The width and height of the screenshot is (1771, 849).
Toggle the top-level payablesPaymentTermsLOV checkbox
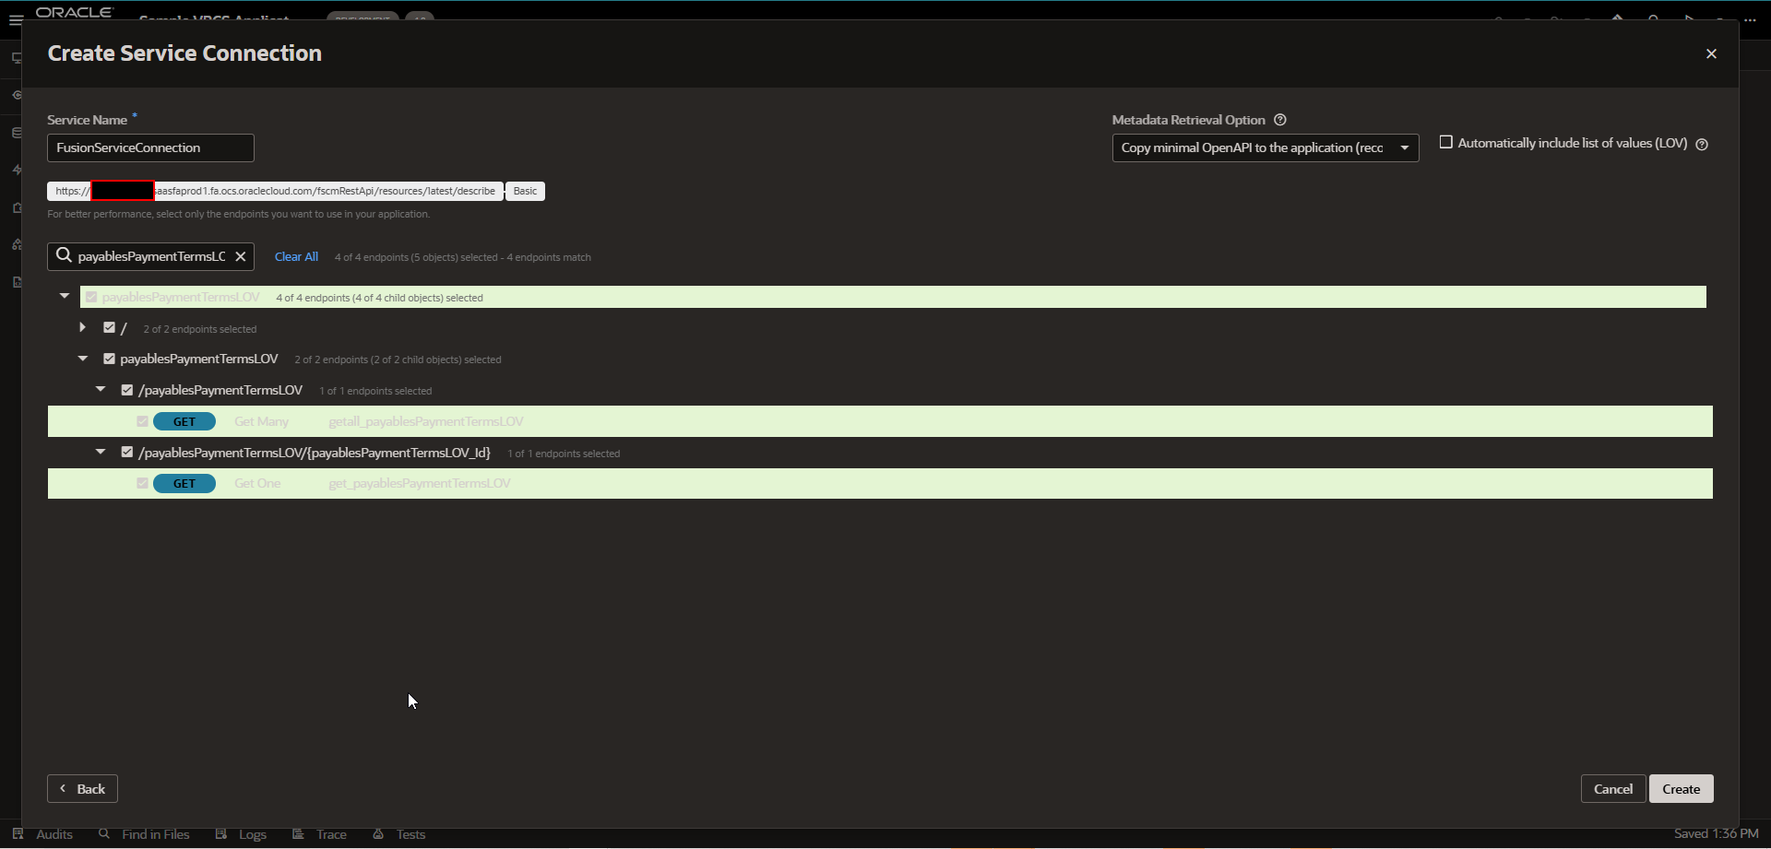pos(91,297)
